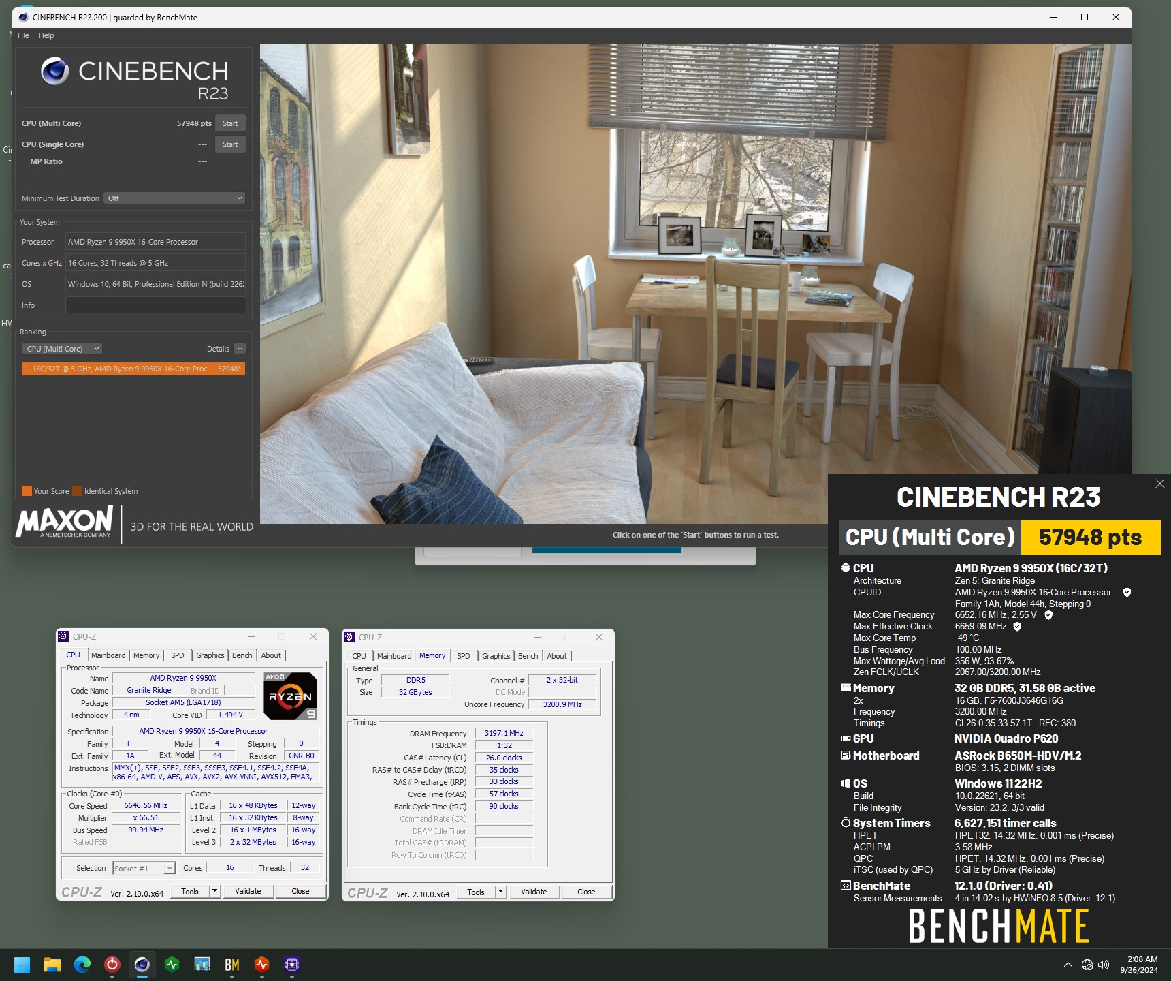Click the BenchMate section icon
Screen dimensions: 1171x981
click(x=846, y=886)
